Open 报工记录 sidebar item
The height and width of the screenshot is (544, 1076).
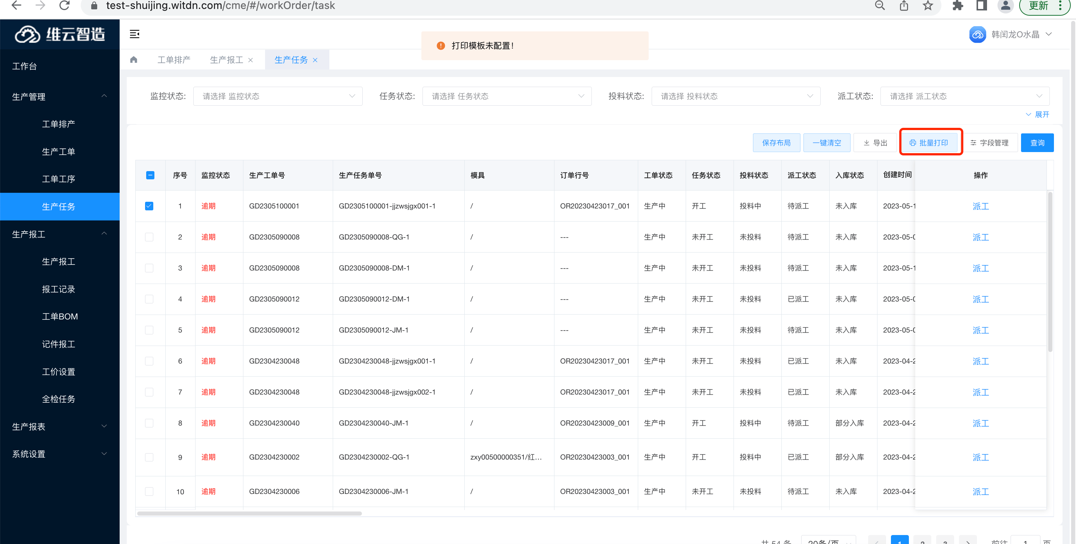coord(60,289)
